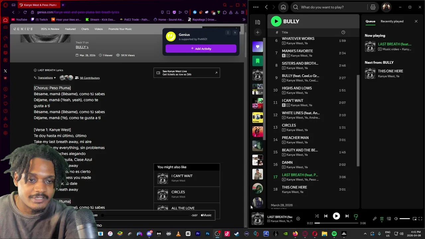Go back in Spotify navigation

pyautogui.click(x=266, y=7)
